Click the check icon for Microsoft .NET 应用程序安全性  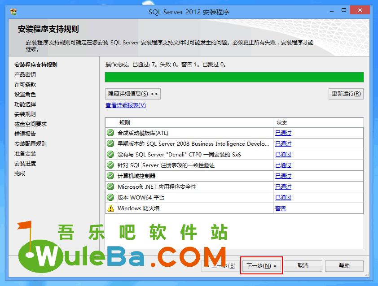coord(110,186)
